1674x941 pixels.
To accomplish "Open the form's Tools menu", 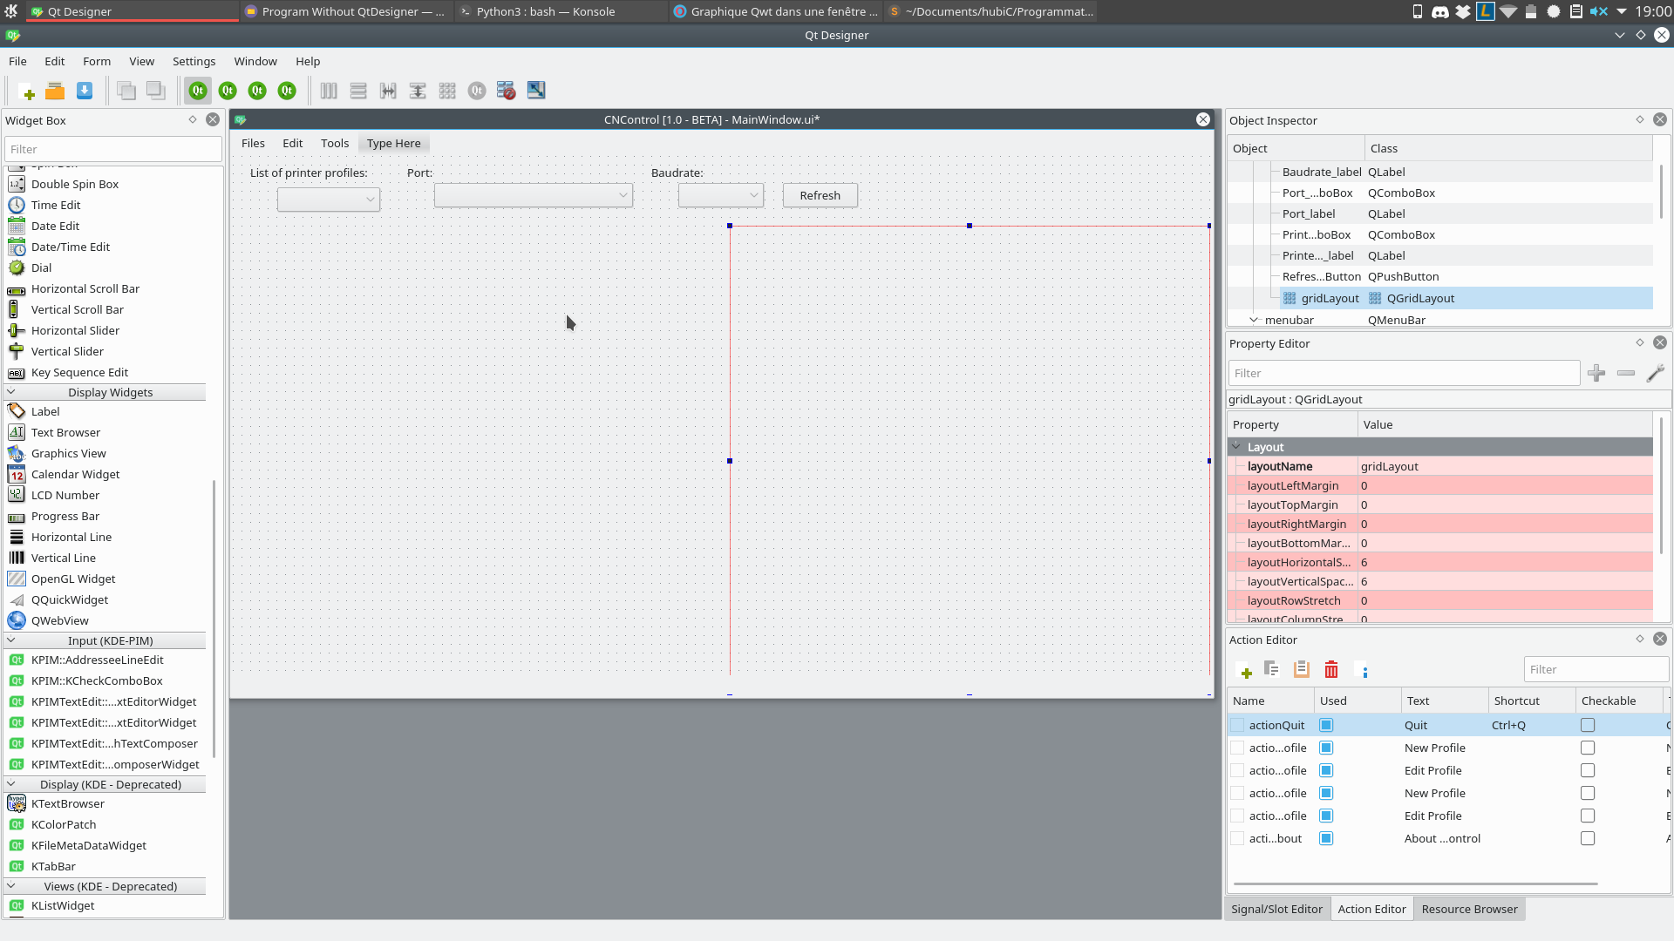I will pyautogui.click(x=335, y=143).
